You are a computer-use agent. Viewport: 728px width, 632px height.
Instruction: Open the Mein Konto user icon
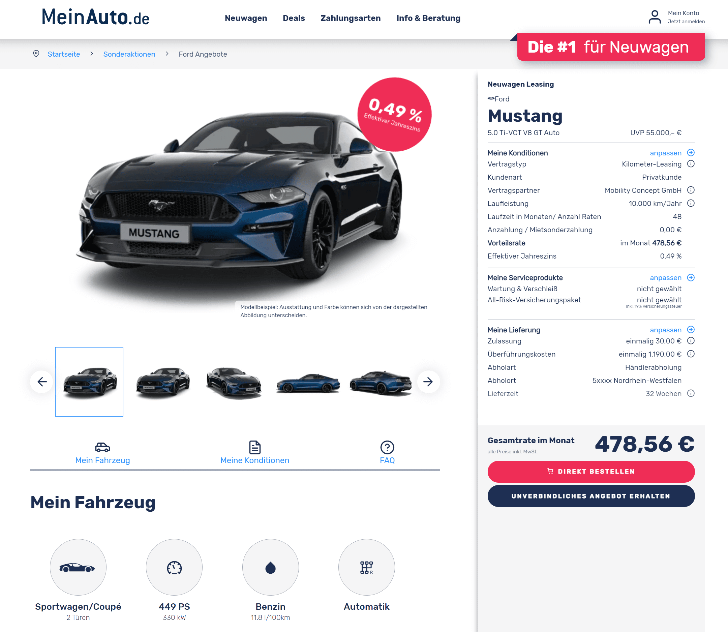click(x=655, y=17)
